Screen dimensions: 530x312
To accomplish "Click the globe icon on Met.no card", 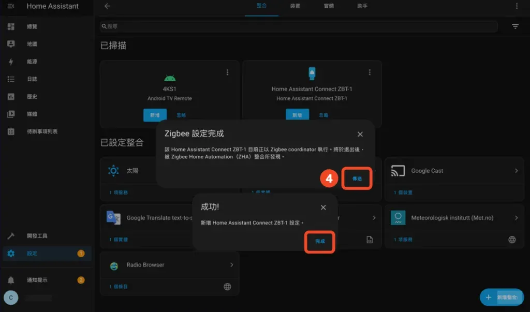I will [511, 239].
